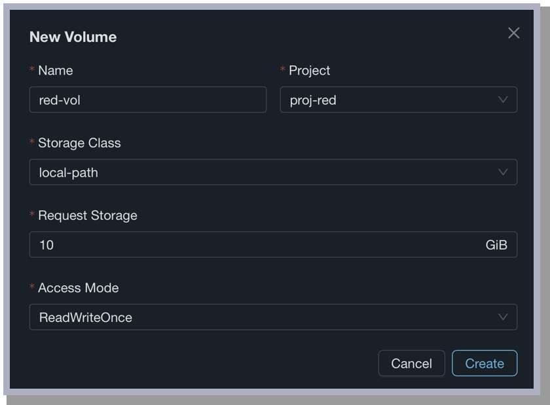
Task: Click the Request Storage label
Action: 88,215
